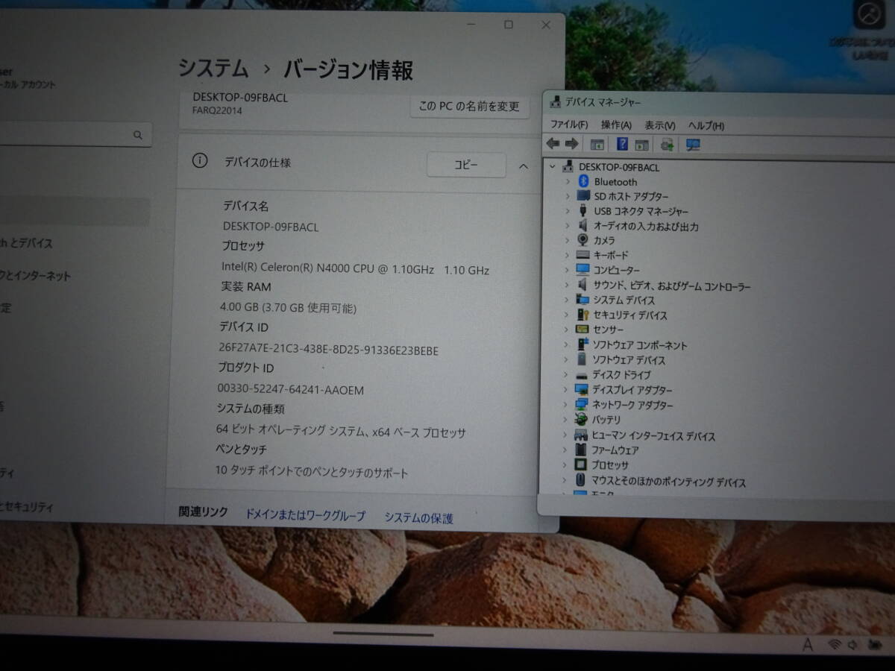Viewport: 895px width, 671px height.
Task: Open the 表示(V) menu
Action: coord(660,125)
